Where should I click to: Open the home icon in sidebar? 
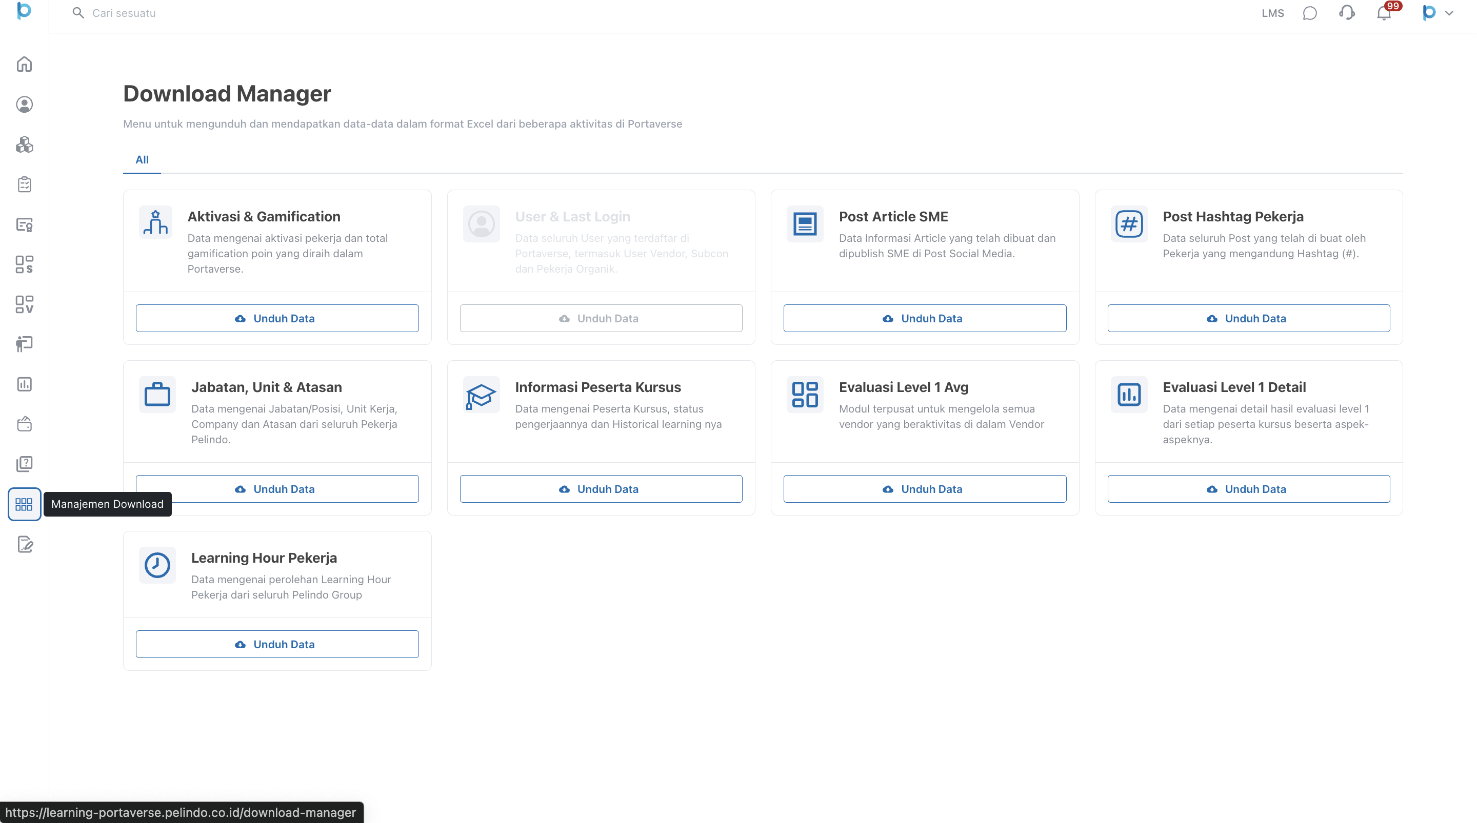(24, 64)
